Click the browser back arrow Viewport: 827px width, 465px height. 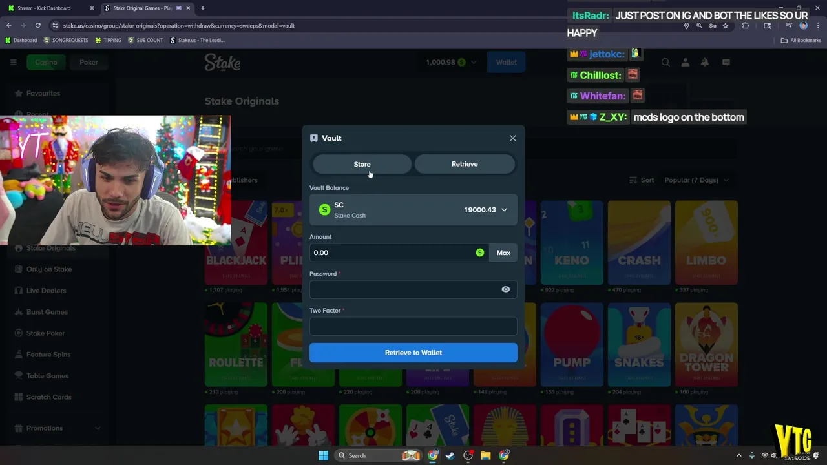(x=9, y=26)
